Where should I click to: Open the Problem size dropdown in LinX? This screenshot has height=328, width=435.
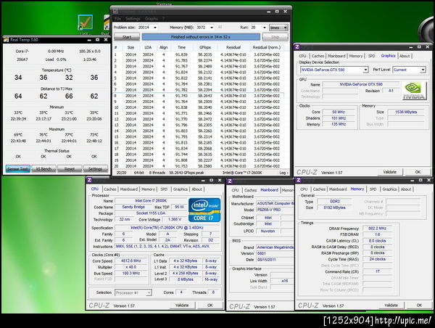pos(155,28)
